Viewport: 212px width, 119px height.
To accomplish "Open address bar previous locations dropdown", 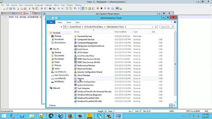I will [x=152, y=27].
